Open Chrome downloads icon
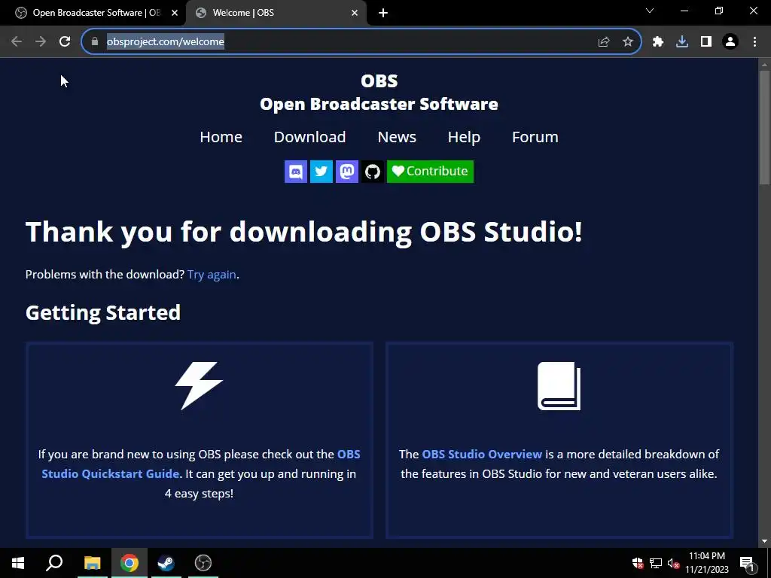Viewport: 771px width, 578px height. coord(682,42)
